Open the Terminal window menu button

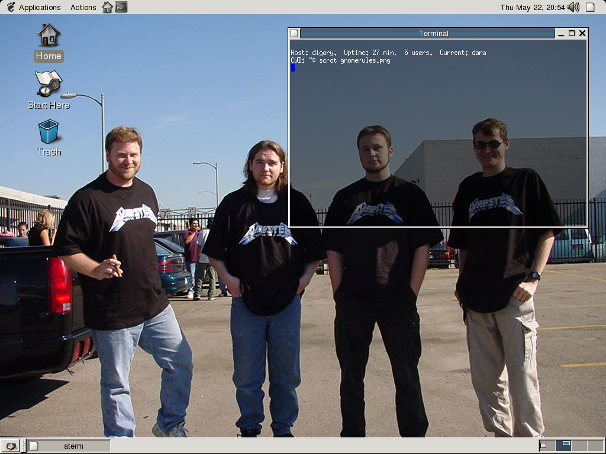294,33
